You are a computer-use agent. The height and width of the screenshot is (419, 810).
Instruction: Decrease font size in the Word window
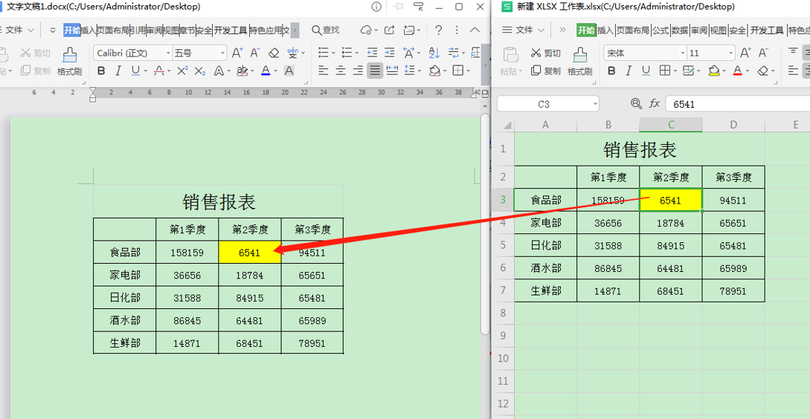(x=254, y=53)
